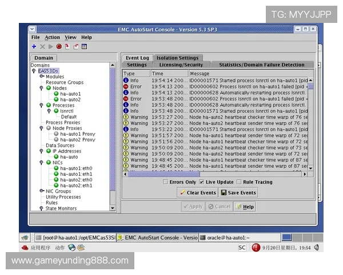343x275 pixels.
Task: Click the red arrow document toolbar icon
Action: (x=67, y=46)
